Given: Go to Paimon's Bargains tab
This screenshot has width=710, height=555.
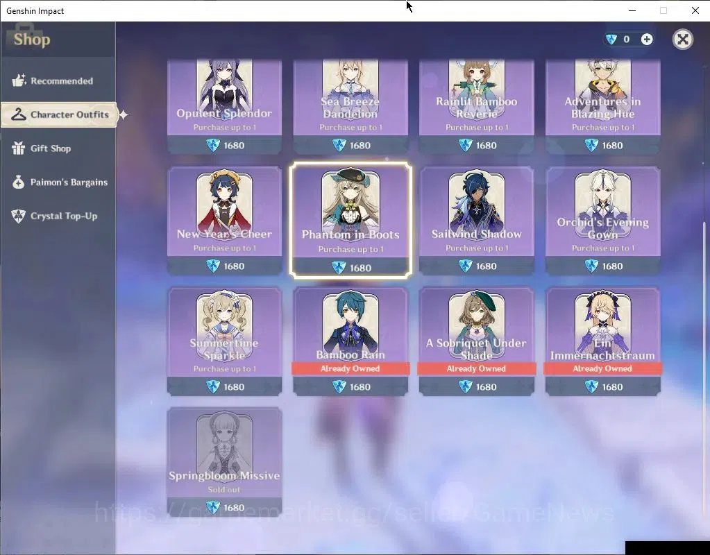Looking at the screenshot, I should (58, 182).
